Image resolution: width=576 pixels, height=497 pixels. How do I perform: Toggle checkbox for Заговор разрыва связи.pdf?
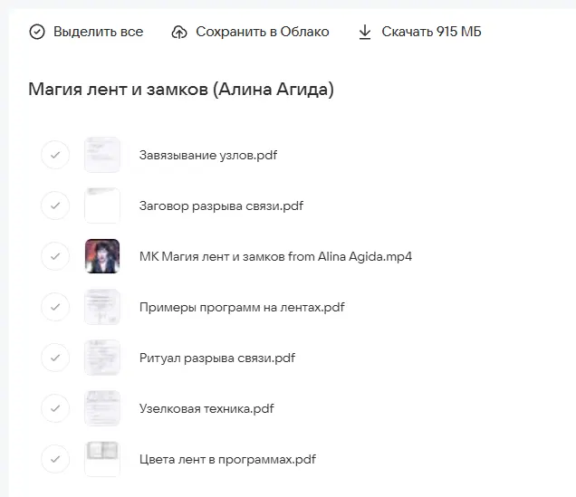tap(55, 205)
